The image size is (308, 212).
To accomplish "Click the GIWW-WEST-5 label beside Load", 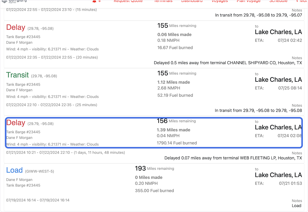I will 39,171.
